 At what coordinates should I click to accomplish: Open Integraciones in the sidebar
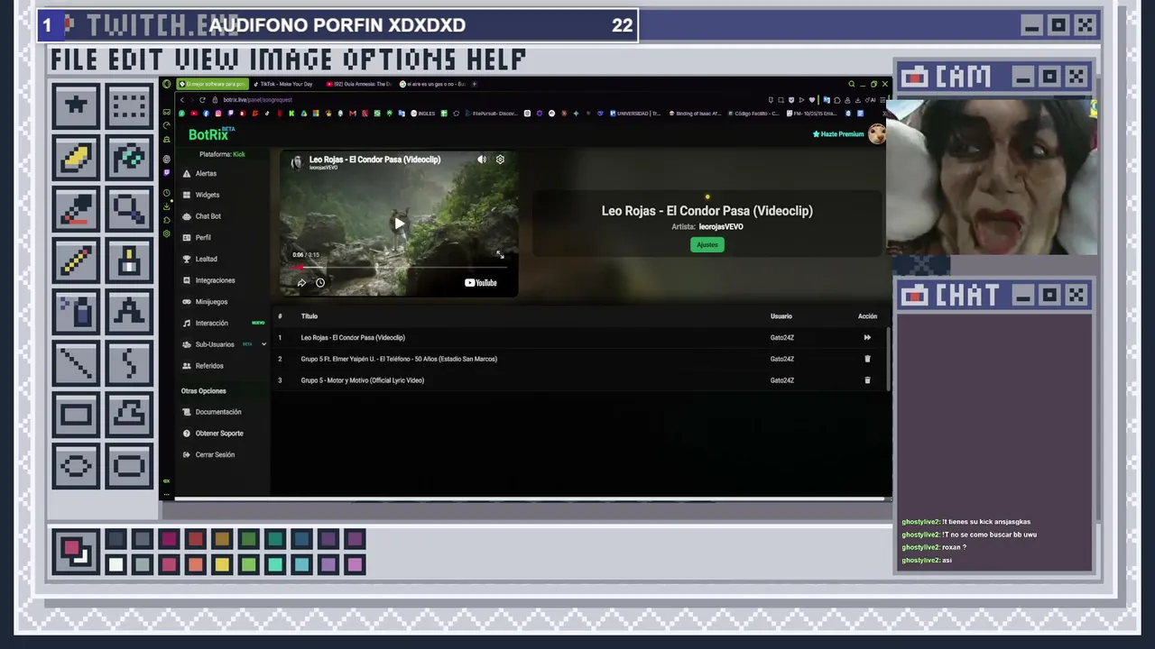215,280
